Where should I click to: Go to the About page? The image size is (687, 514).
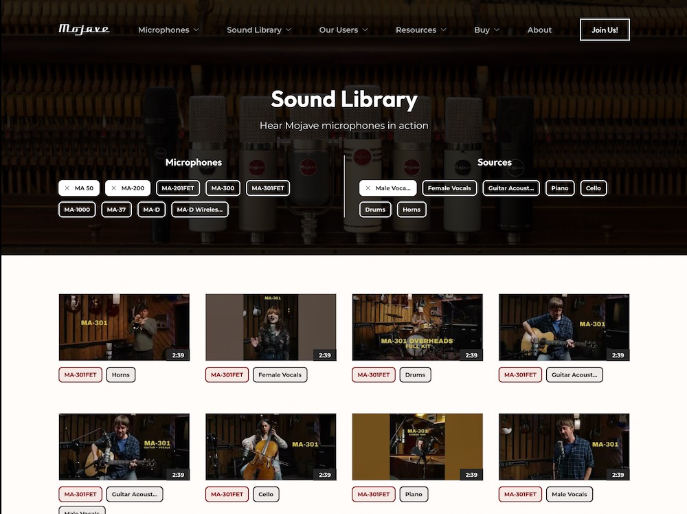[x=539, y=30]
